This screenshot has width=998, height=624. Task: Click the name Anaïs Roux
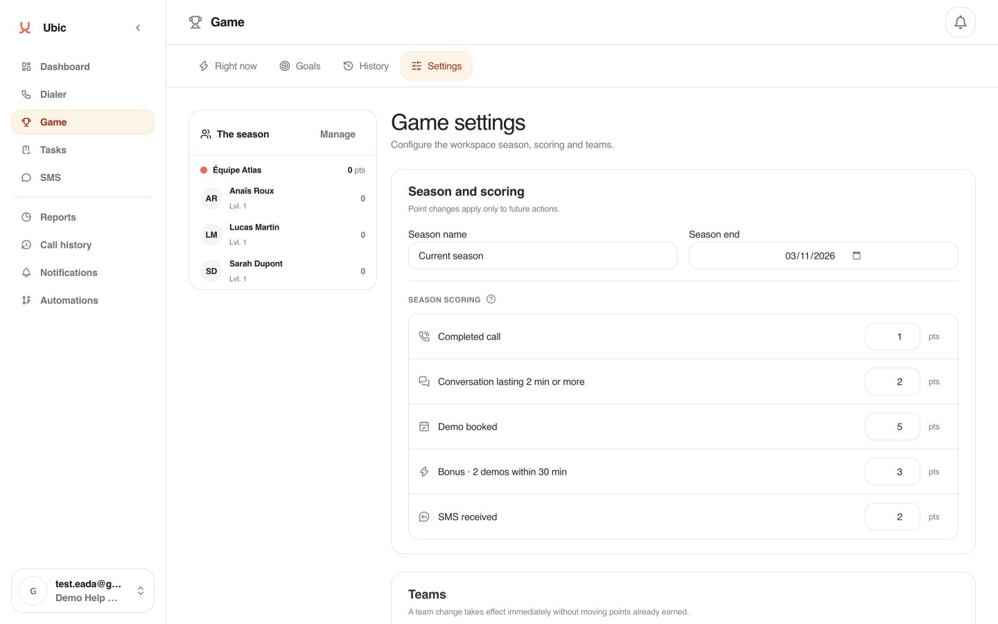pos(252,191)
